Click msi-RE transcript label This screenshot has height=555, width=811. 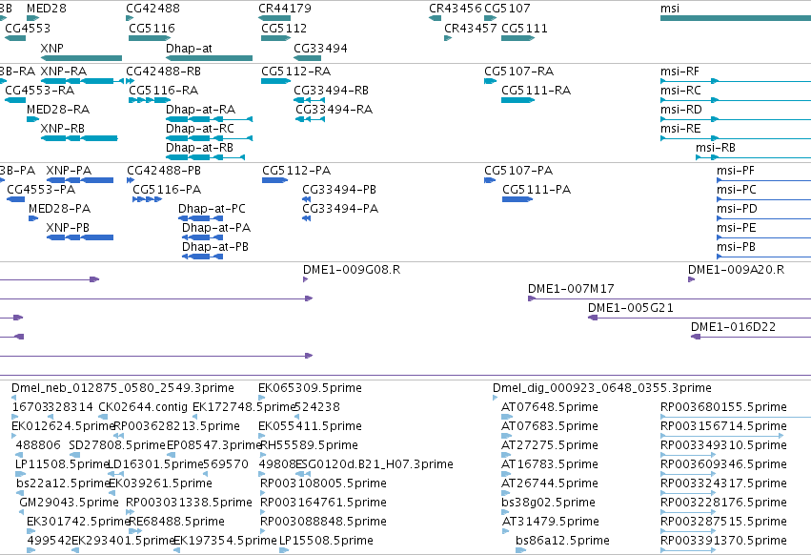click(680, 129)
